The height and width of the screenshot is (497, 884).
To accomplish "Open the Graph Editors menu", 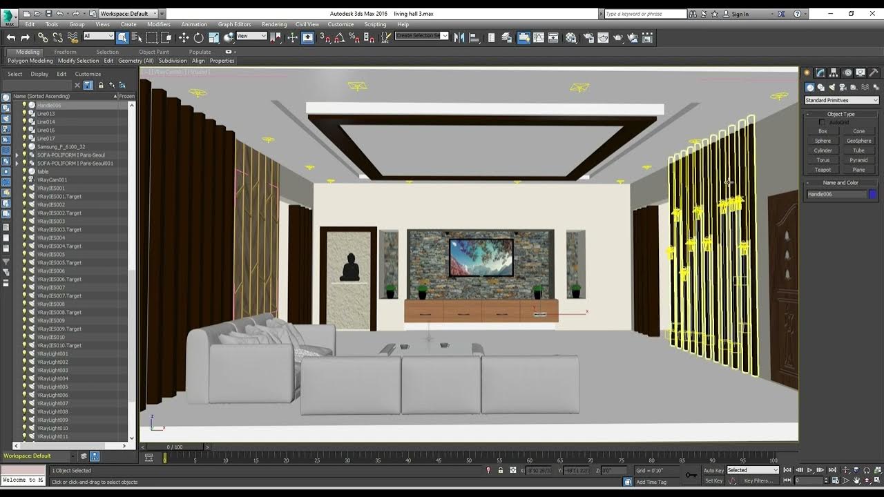I will 235,24.
